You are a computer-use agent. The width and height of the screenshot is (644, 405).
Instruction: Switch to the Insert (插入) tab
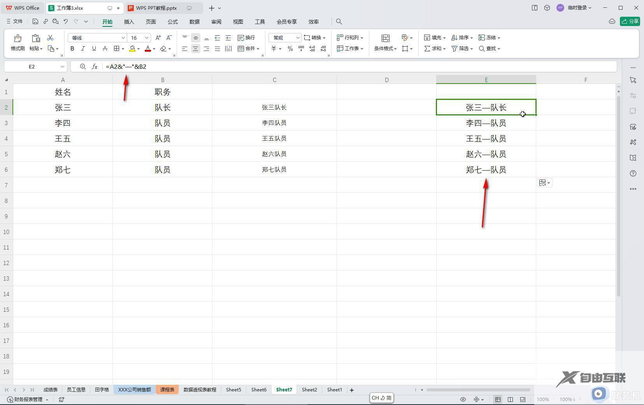[129, 22]
